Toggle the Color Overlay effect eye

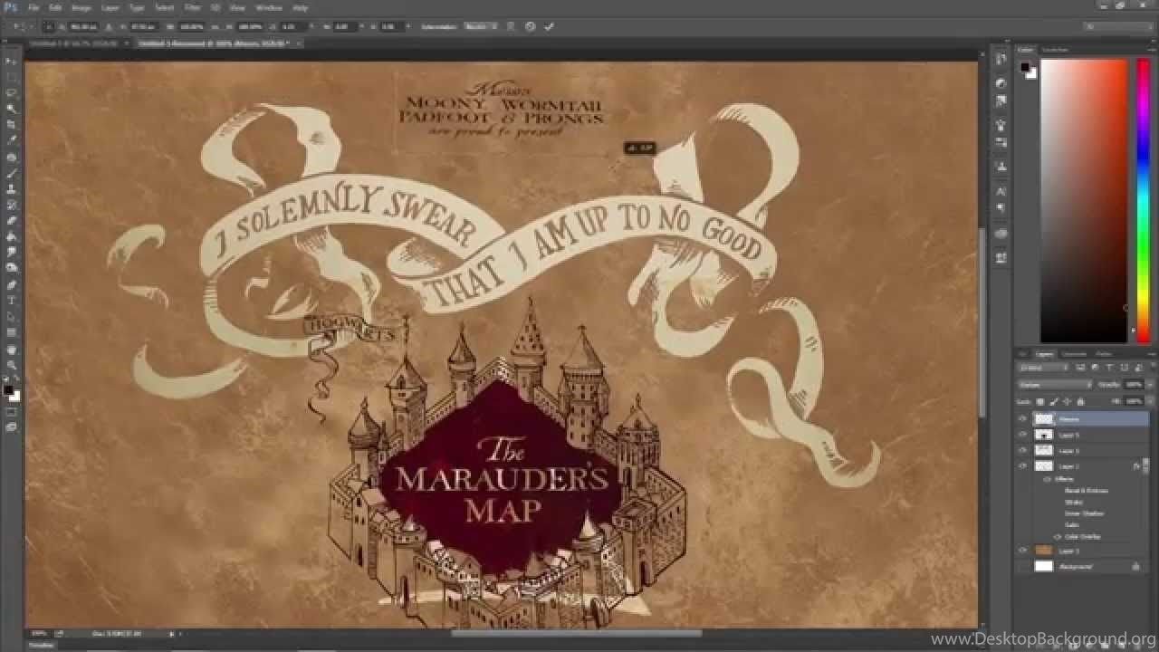click(1057, 536)
